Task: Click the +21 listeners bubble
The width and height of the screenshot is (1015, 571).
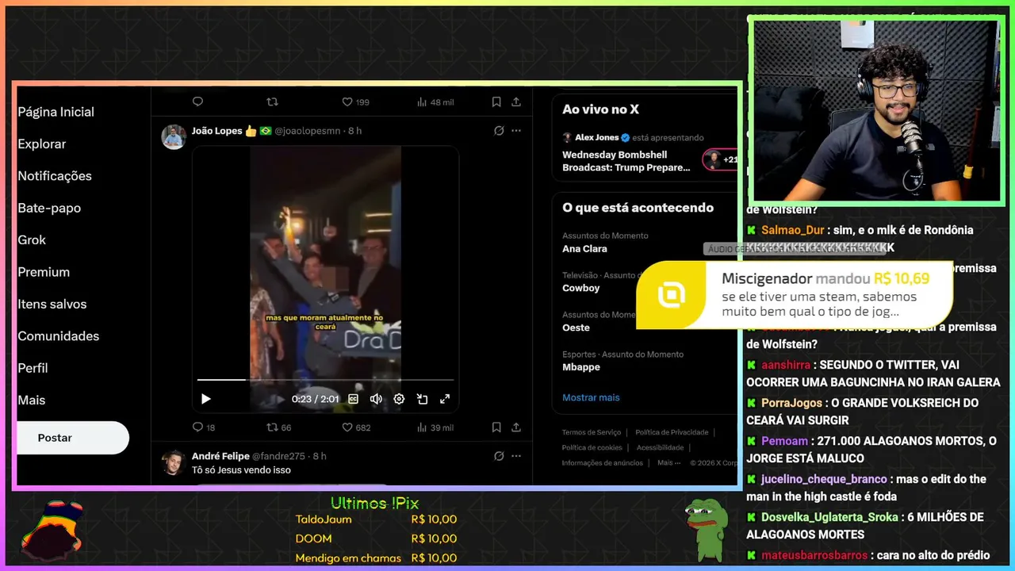Action: tap(721, 159)
